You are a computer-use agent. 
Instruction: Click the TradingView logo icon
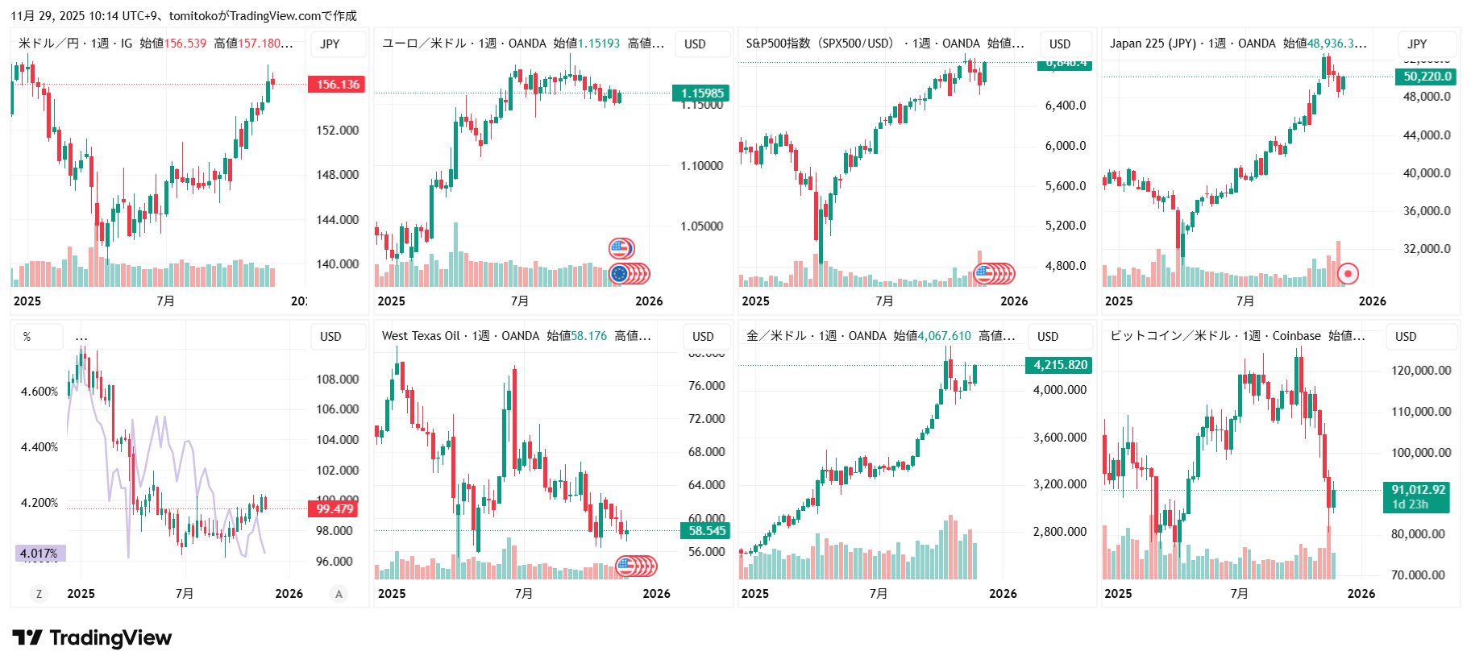click(x=27, y=638)
